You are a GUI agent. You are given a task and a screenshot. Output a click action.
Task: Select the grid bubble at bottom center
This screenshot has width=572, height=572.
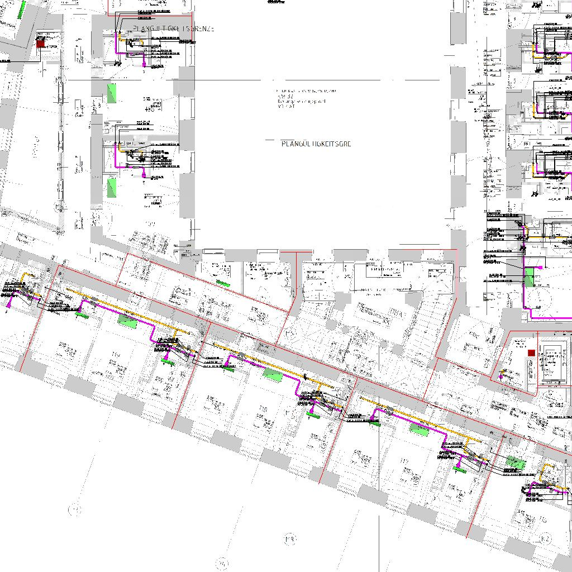[289, 539]
